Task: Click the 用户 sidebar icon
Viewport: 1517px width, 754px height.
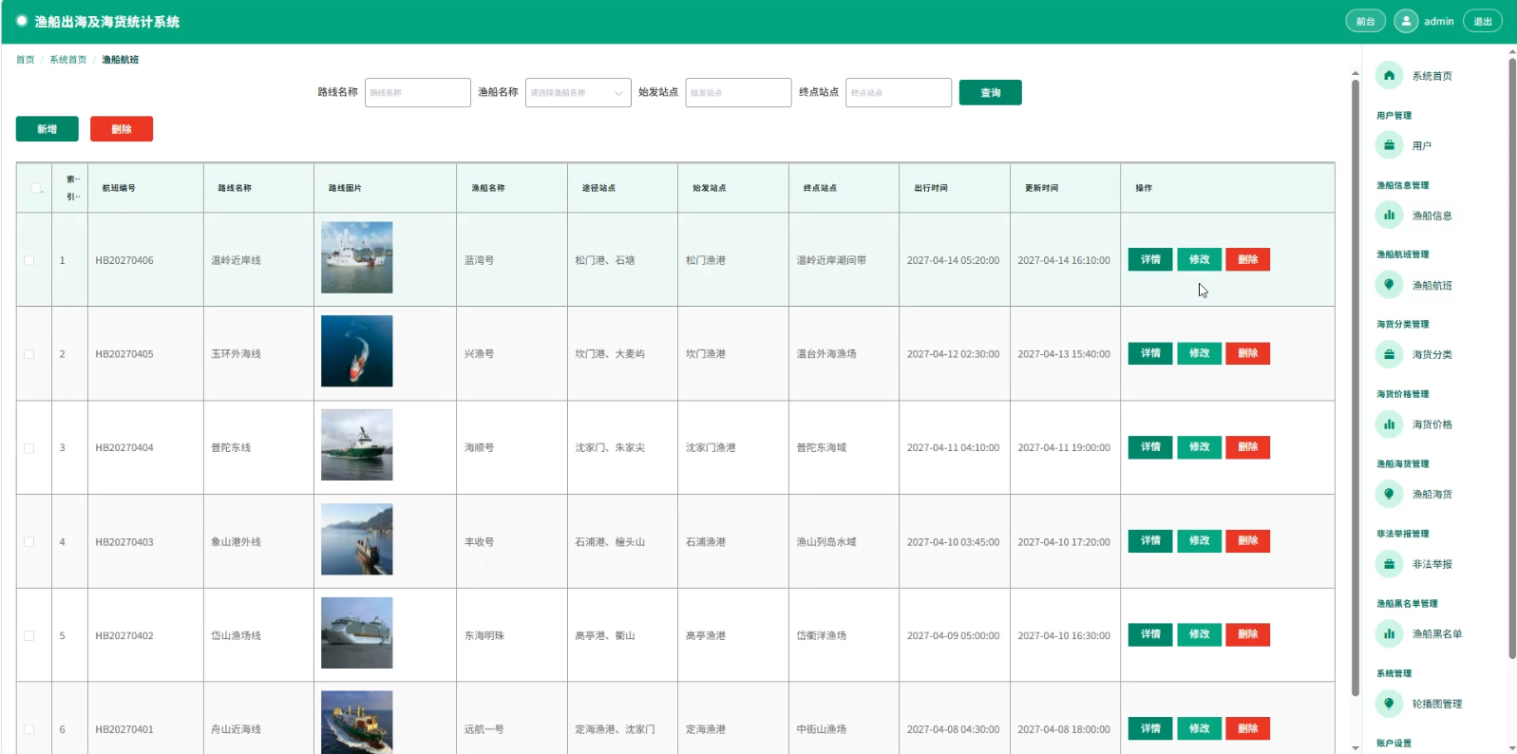Action: 1389,145
